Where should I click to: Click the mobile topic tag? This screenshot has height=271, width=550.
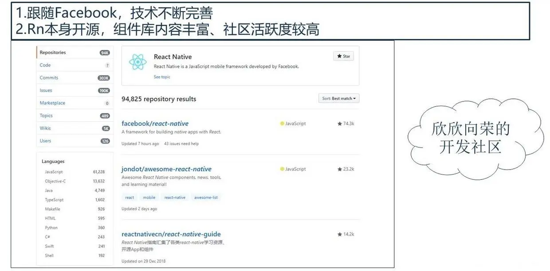coord(149,197)
